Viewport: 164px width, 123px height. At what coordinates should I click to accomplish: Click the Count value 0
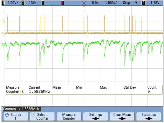149,92
